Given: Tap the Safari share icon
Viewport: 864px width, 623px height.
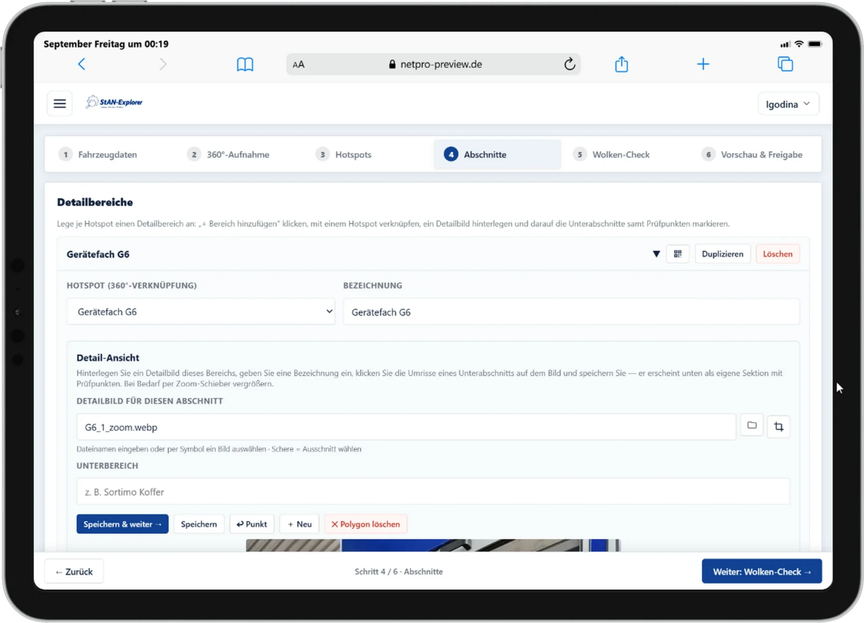Looking at the screenshot, I should (x=621, y=64).
